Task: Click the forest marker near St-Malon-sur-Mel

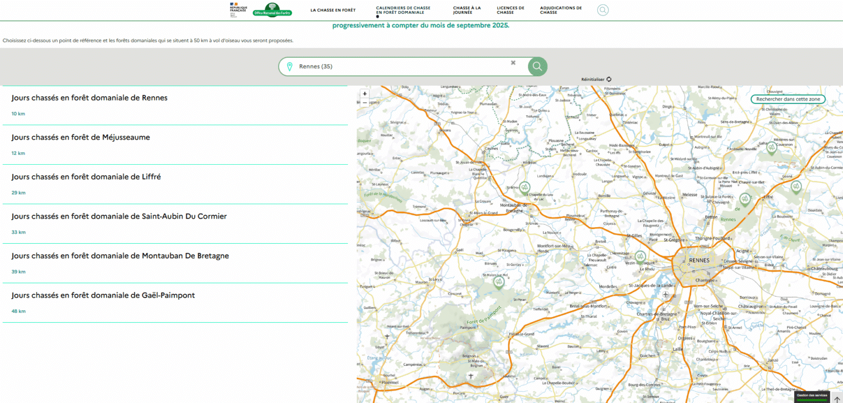Action: [x=499, y=282]
